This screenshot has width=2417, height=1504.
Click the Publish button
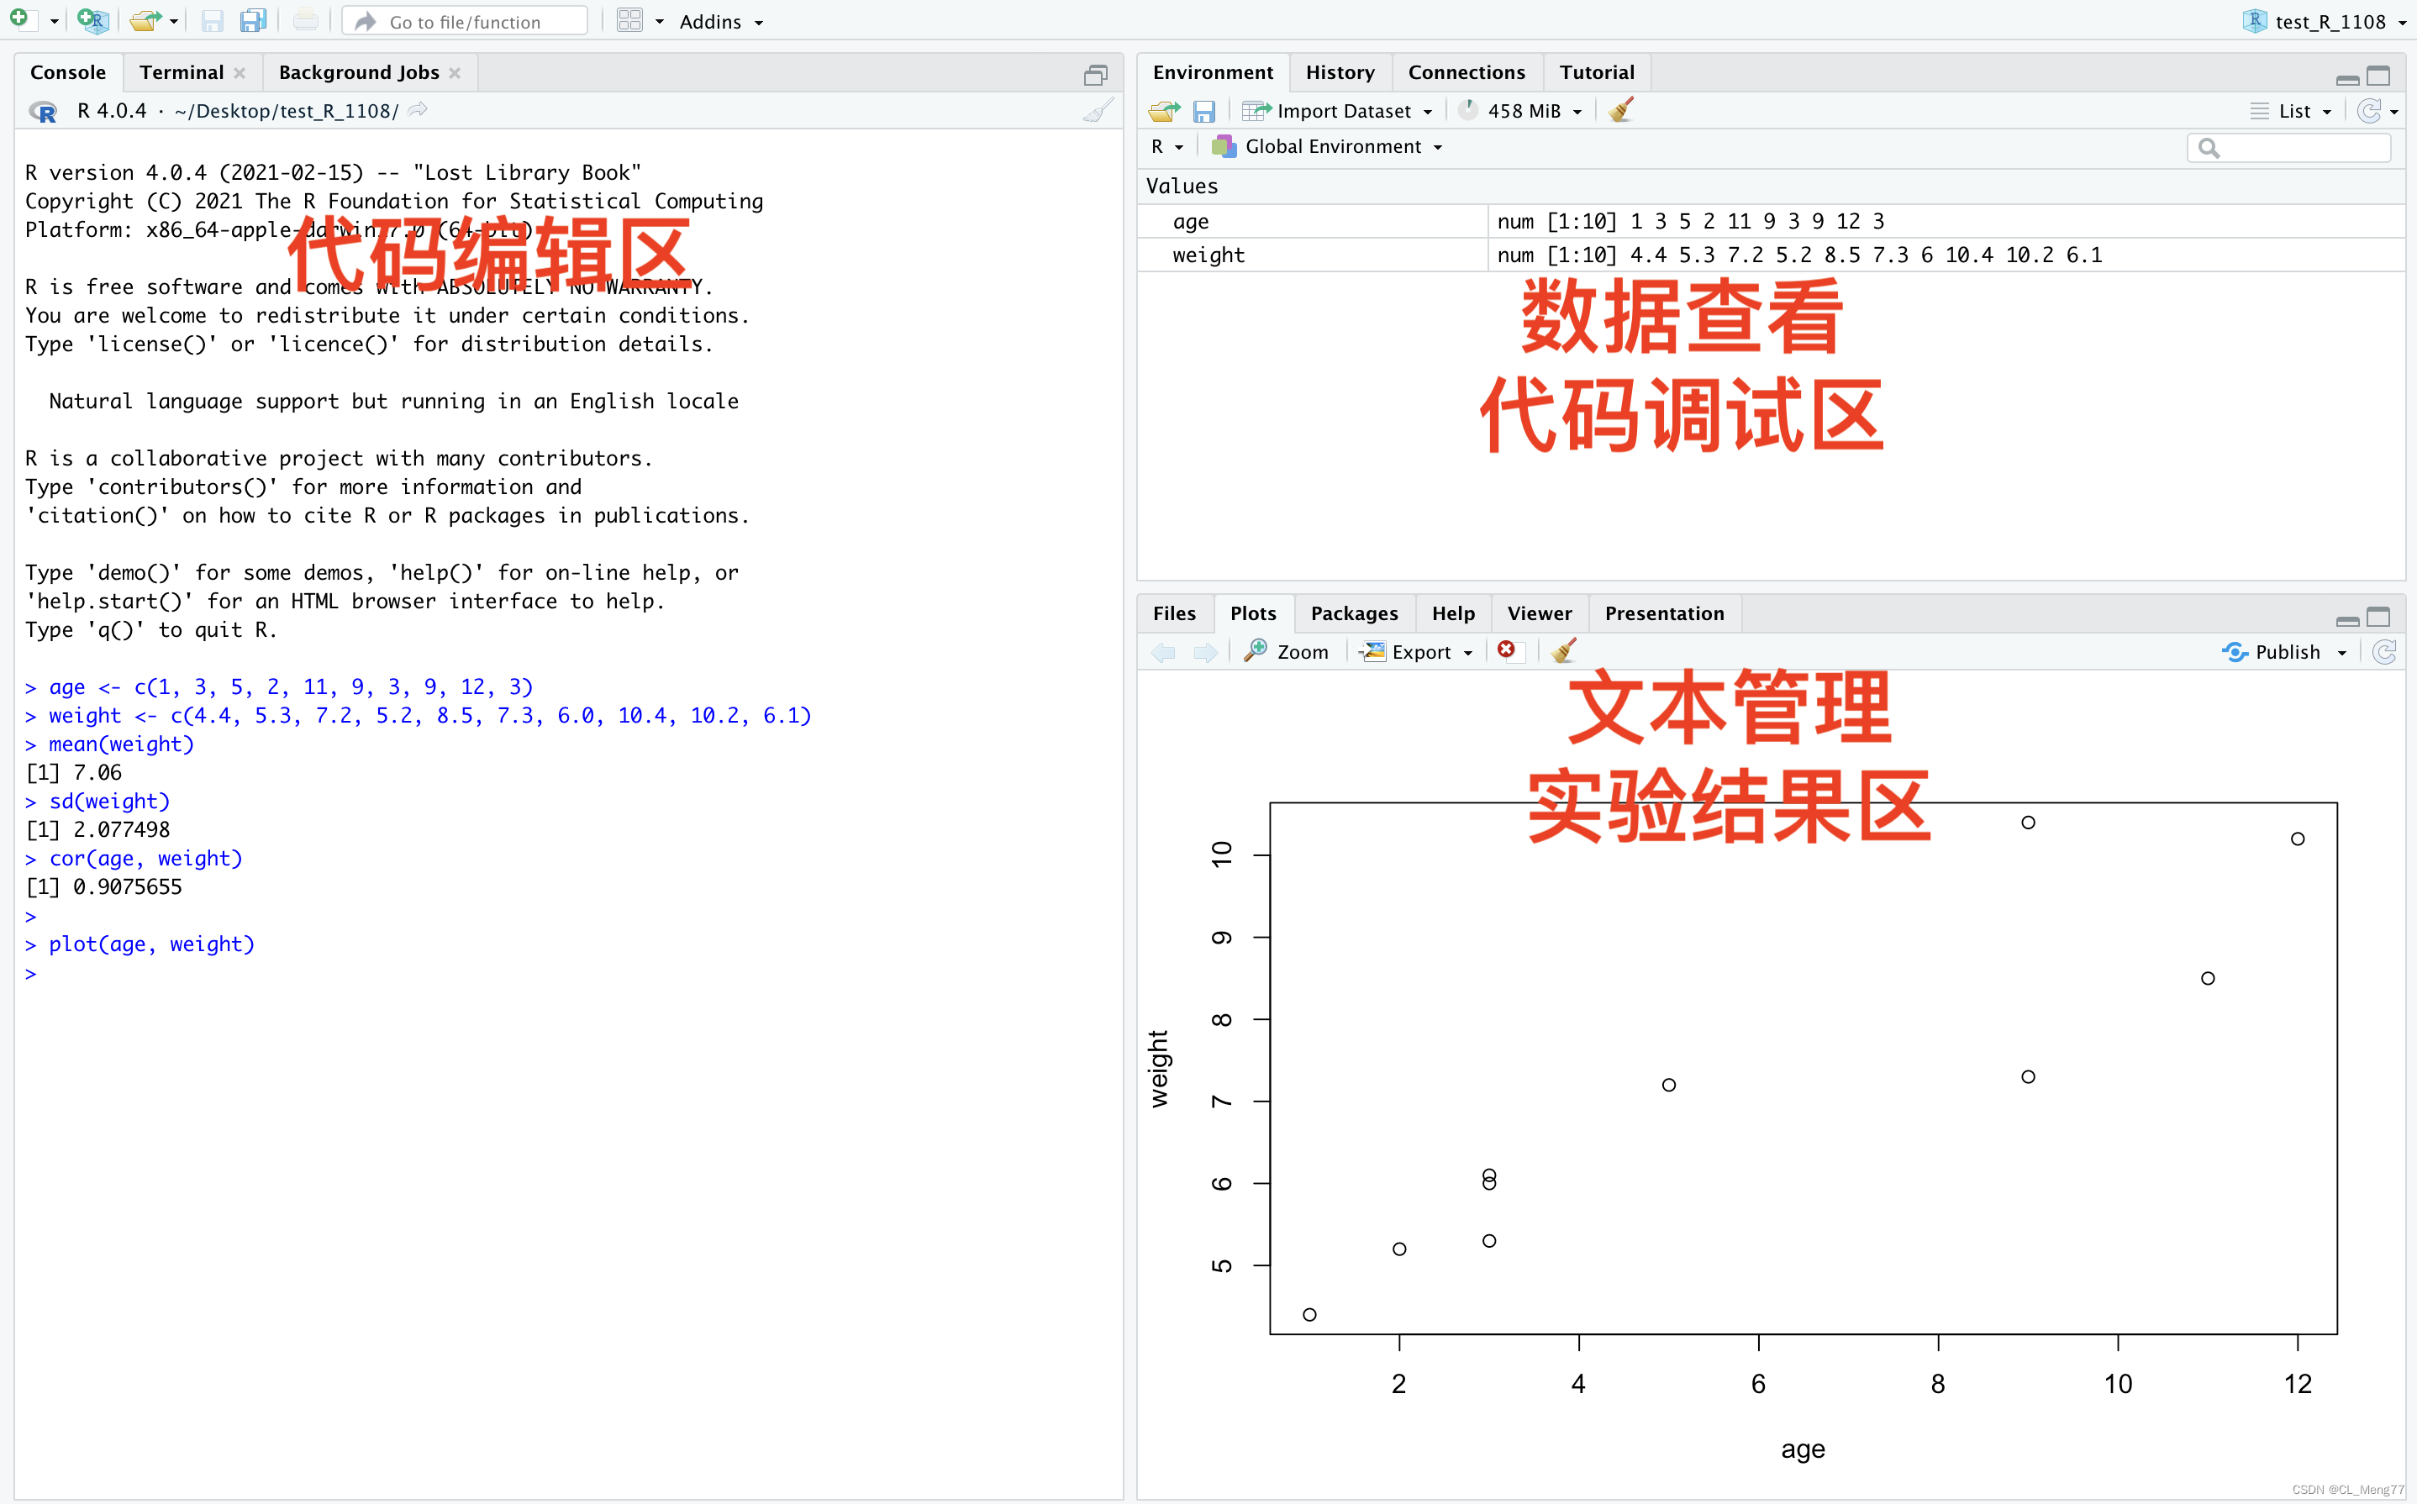click(2271, 651)
